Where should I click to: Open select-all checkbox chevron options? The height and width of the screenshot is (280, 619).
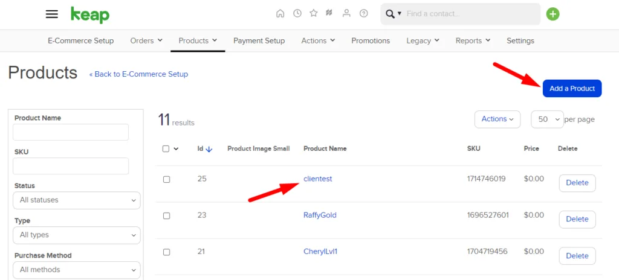point(176,148)
